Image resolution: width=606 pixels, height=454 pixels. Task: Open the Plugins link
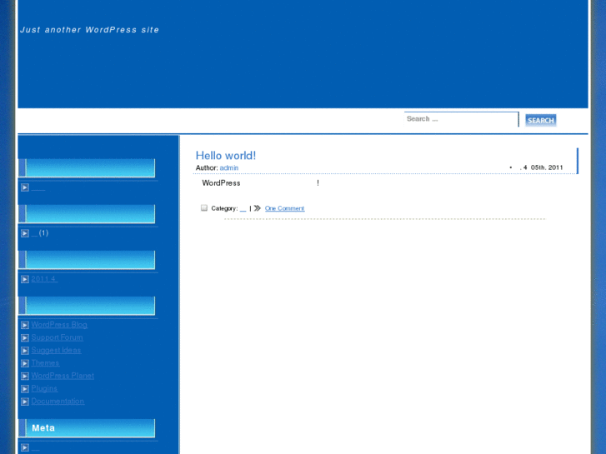click(x=44, y=388)
